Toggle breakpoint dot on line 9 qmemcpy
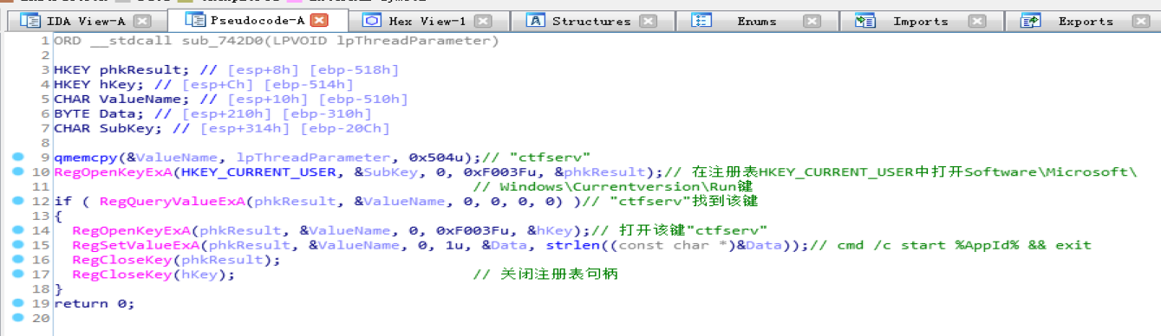The image size is (1161, 336). point(17,158)
